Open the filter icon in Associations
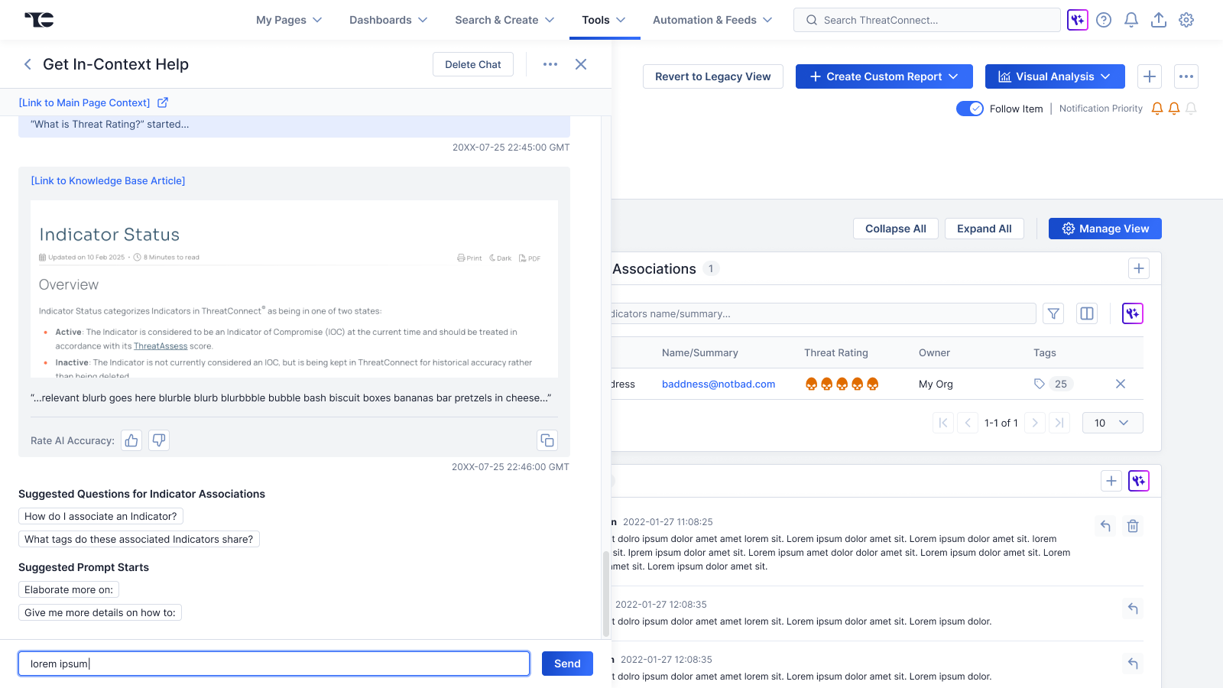1223x688 pixels. coord(1053,313)
